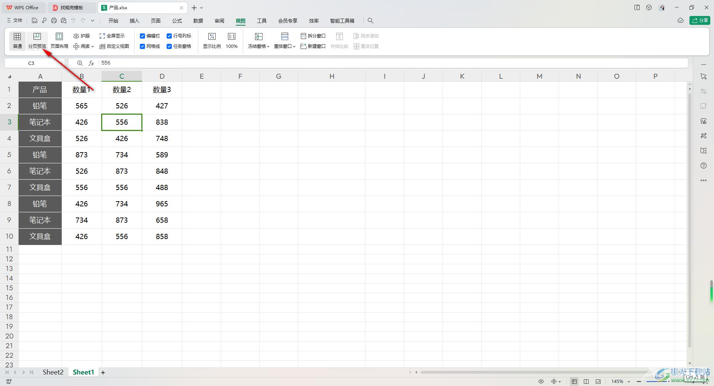Click the insert function fx icon

pyautogui.click(x=91, y=63)
